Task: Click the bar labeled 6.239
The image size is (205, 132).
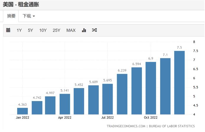Action: (122, 94)
